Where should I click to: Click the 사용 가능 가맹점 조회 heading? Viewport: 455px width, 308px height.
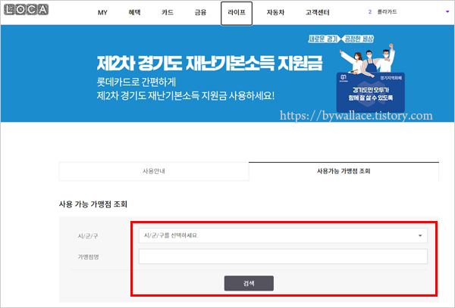pyautogui.click(x=93, y=204)
